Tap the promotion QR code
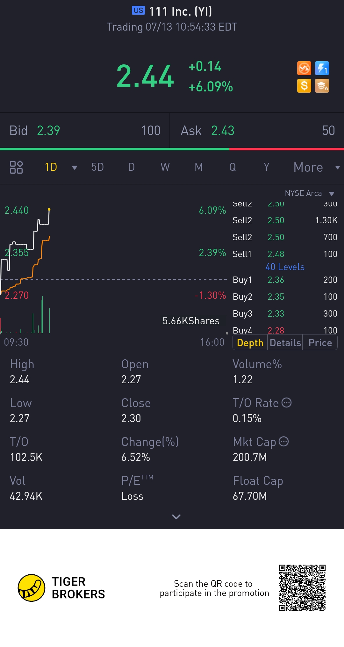This screenshot has width=344, height=647. [x=302, y=588]
